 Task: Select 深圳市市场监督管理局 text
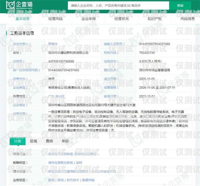(x=155, y=70)
